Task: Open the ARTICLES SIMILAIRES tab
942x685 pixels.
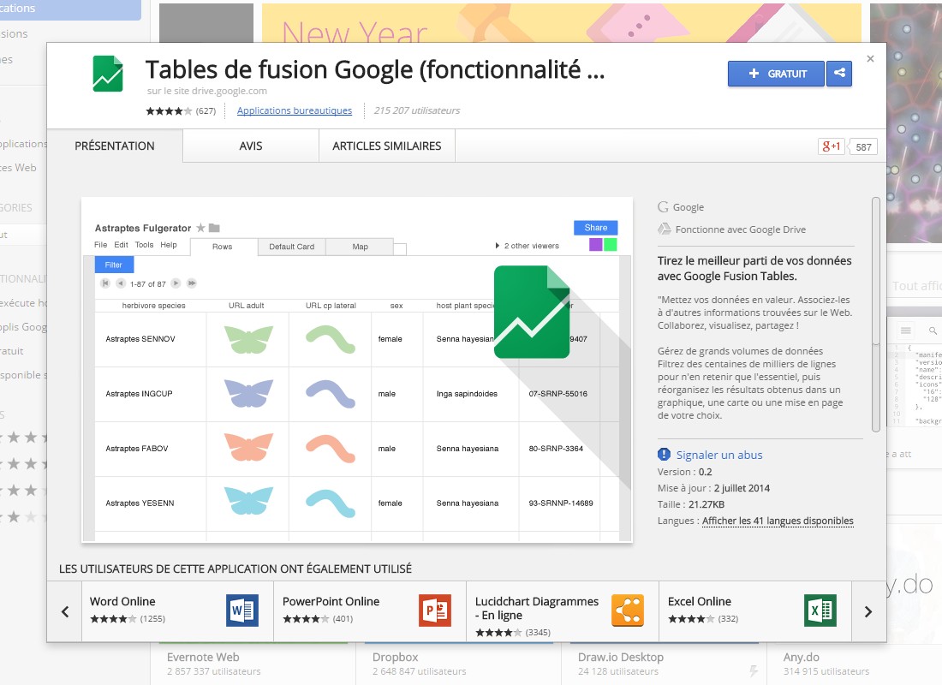Action: tap(387, 146)
